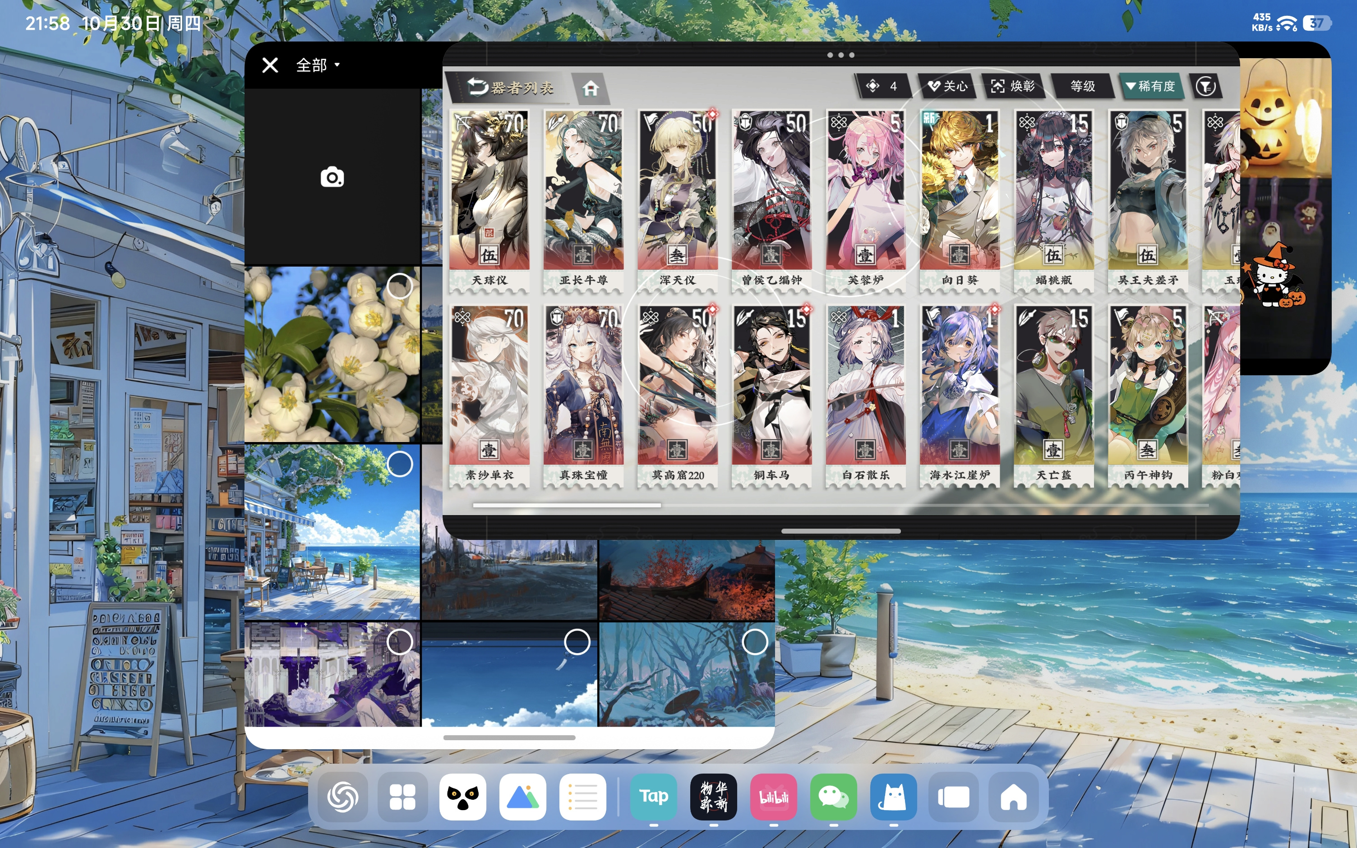This screenshot has width=1357, height=848.
Task: Click the game window's bottom handle bar
Action: 840,530
